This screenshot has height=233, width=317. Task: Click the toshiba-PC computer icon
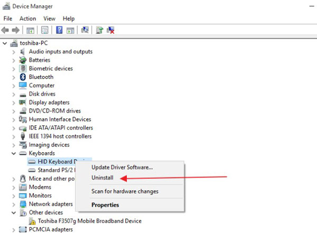14,43
